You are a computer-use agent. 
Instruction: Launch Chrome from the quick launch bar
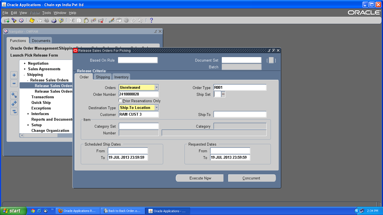click(x=33, y=211)
